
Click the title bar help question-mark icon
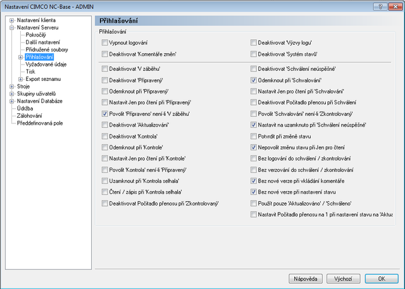(380, 7)
